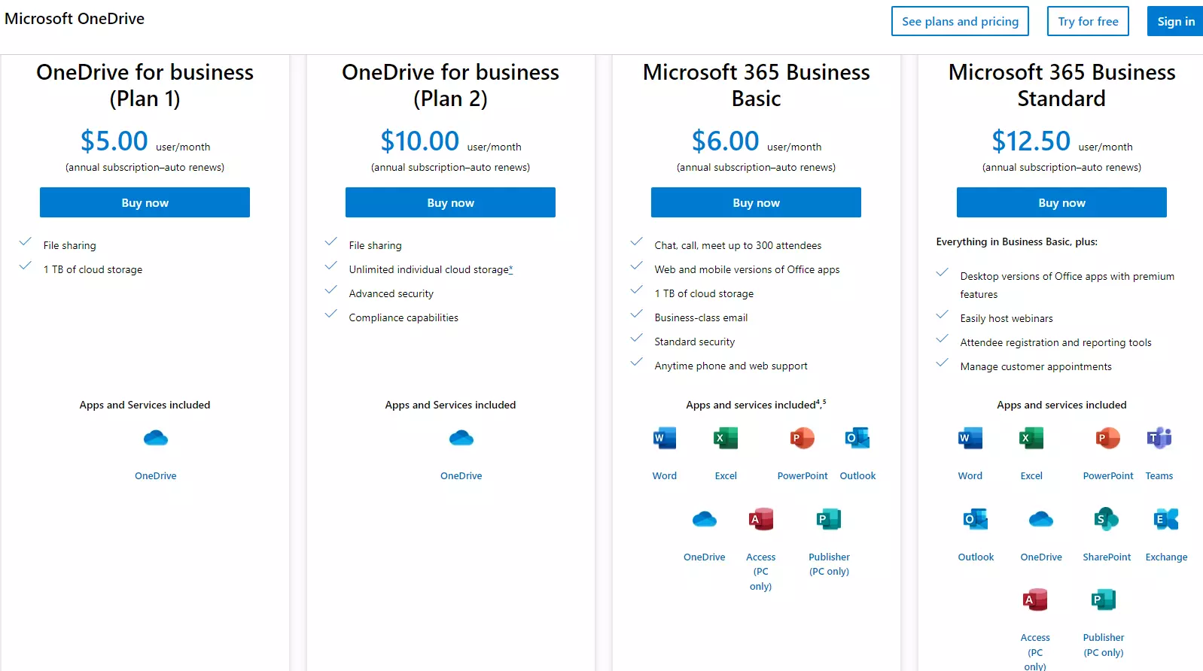The width and height of the screenshot is (1203, 671).
Task: Select the OneDrive icon in Plan 1 column
Action: click(x=155, y=439)
